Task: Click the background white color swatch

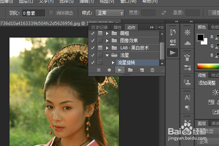Action: [x=205, y=42]
